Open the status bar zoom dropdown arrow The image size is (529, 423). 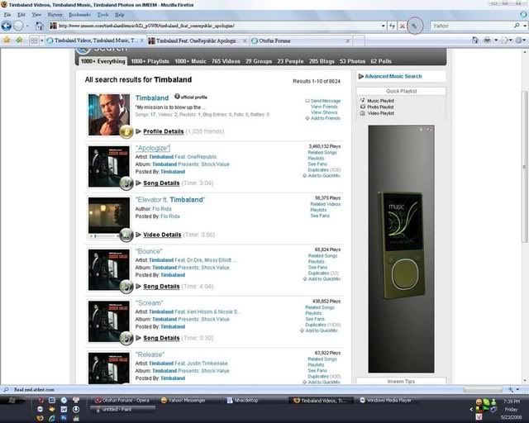pos(518,390)
